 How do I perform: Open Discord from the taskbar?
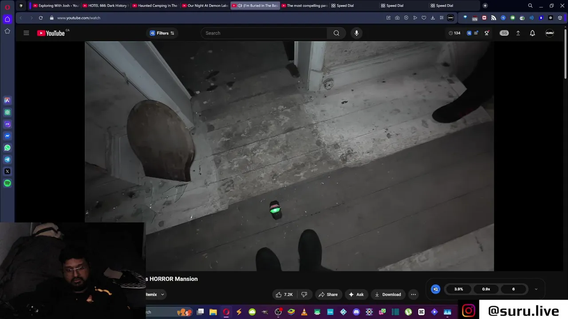356,312
